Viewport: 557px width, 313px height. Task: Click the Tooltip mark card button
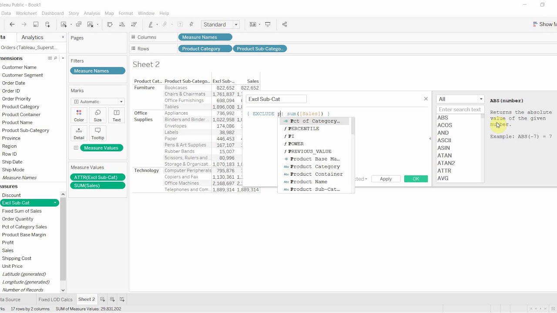coord(97,133)
